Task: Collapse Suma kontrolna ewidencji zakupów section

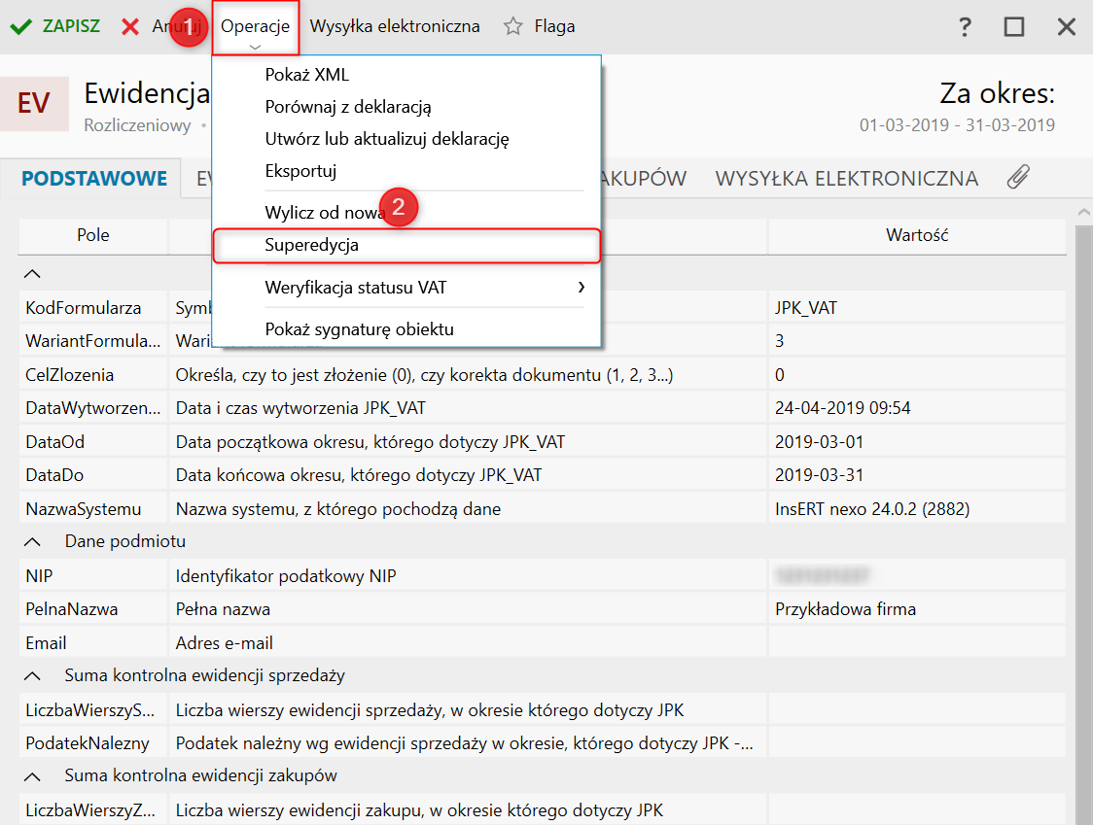Action: coord(33,776)
